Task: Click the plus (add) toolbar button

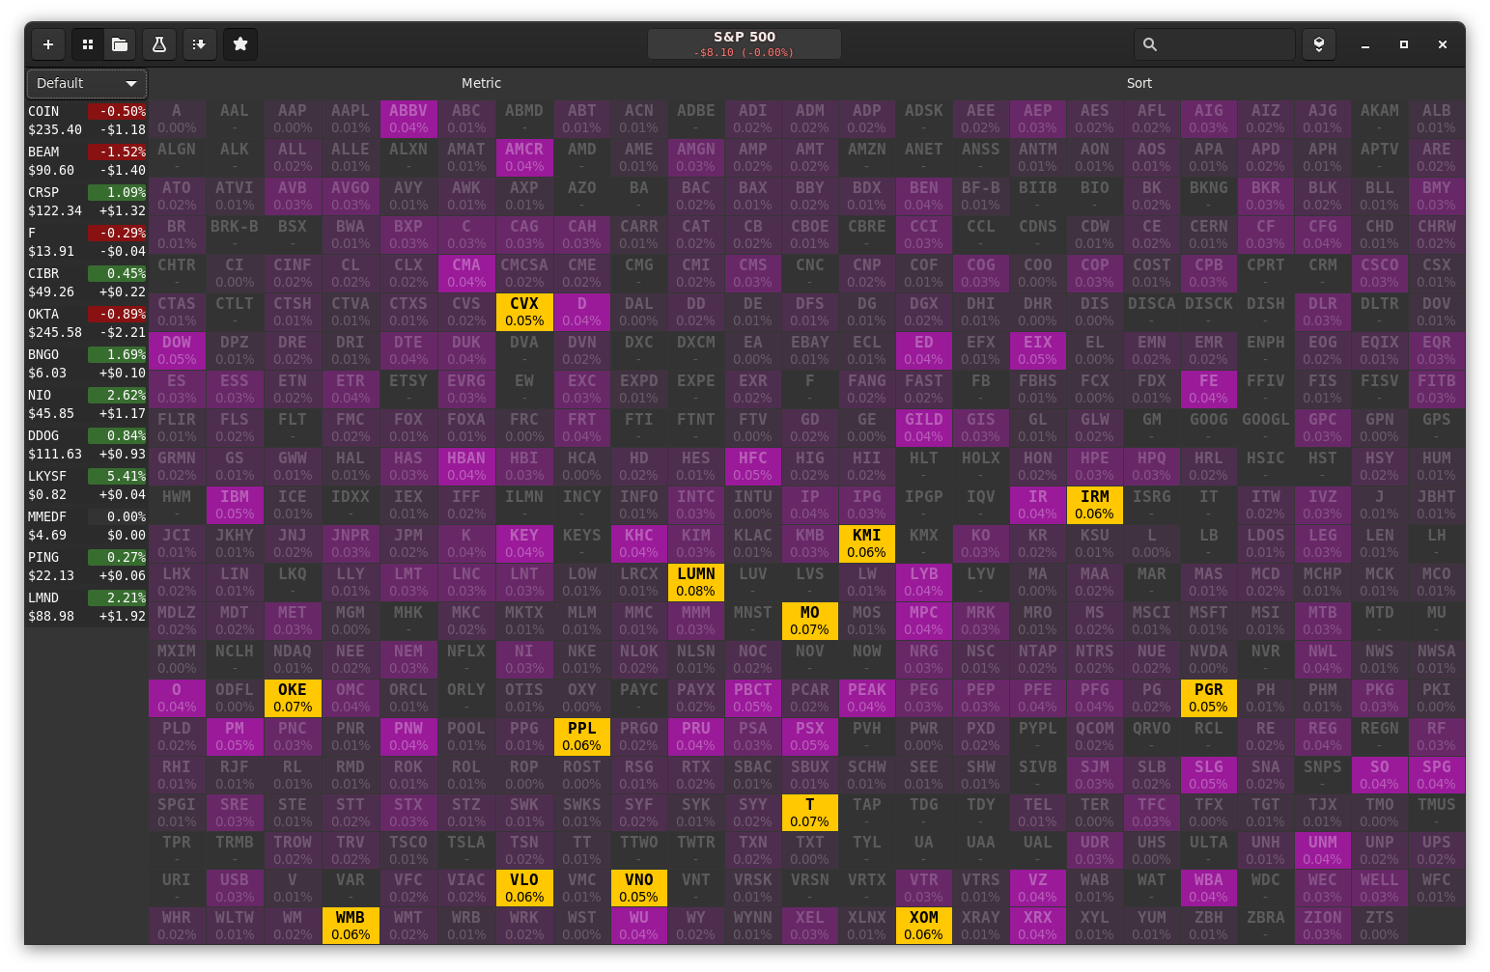Action: [x=48, y=44]
